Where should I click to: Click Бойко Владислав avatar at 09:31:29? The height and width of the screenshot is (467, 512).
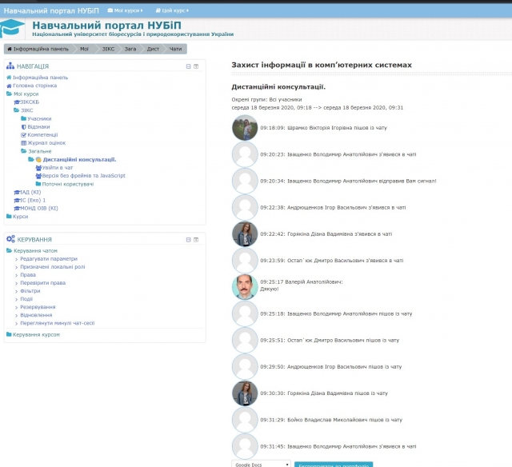[245, 420]
